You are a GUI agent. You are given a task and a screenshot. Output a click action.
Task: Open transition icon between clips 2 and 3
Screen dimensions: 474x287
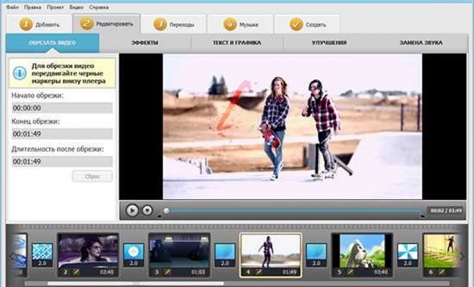133,255
